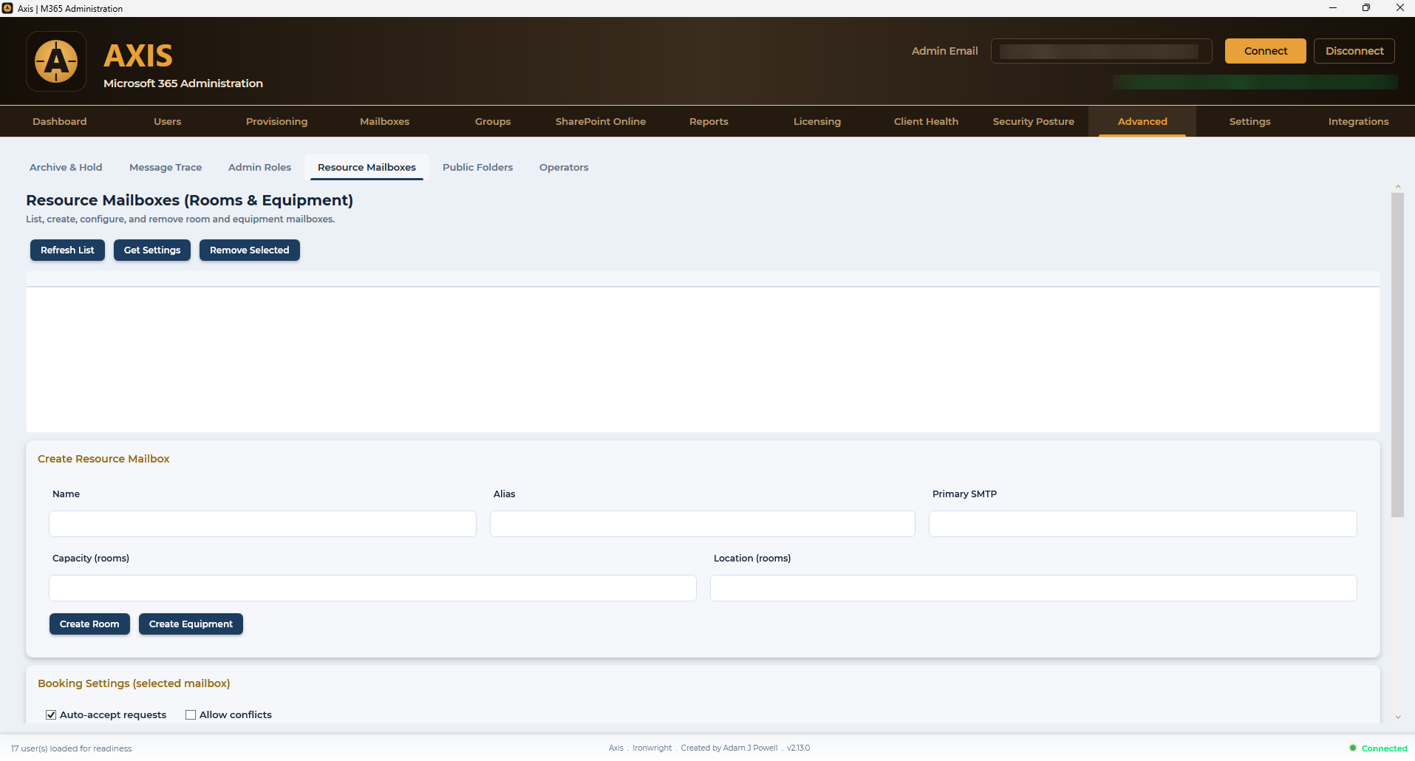Click the Primary SMTP input field
1415x761 pixels.
[1142, 524]
